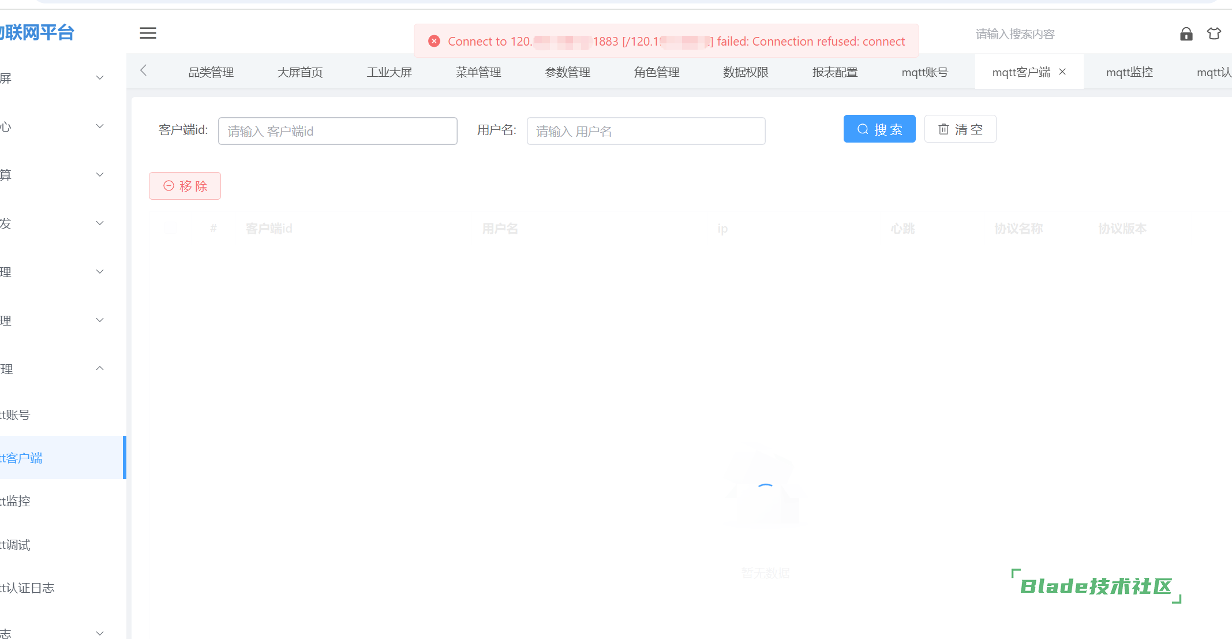
Task: Switch to the 大屏首页 tab
Action: pyautogui.click(x=300, y=72)
